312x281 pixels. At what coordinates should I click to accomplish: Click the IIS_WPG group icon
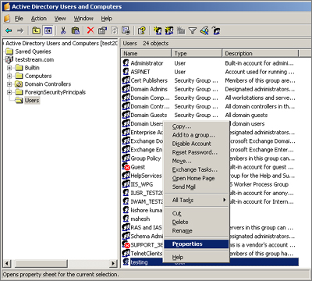pyautogui.click(x=126, y=184)
